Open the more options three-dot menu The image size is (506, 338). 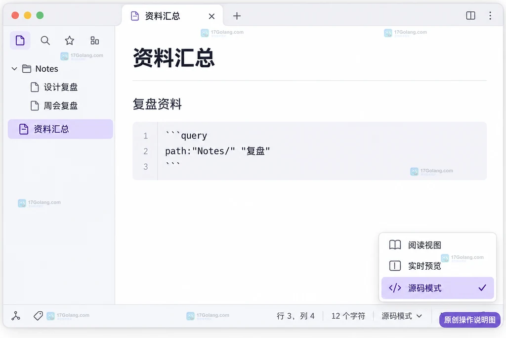click(490, 15)
